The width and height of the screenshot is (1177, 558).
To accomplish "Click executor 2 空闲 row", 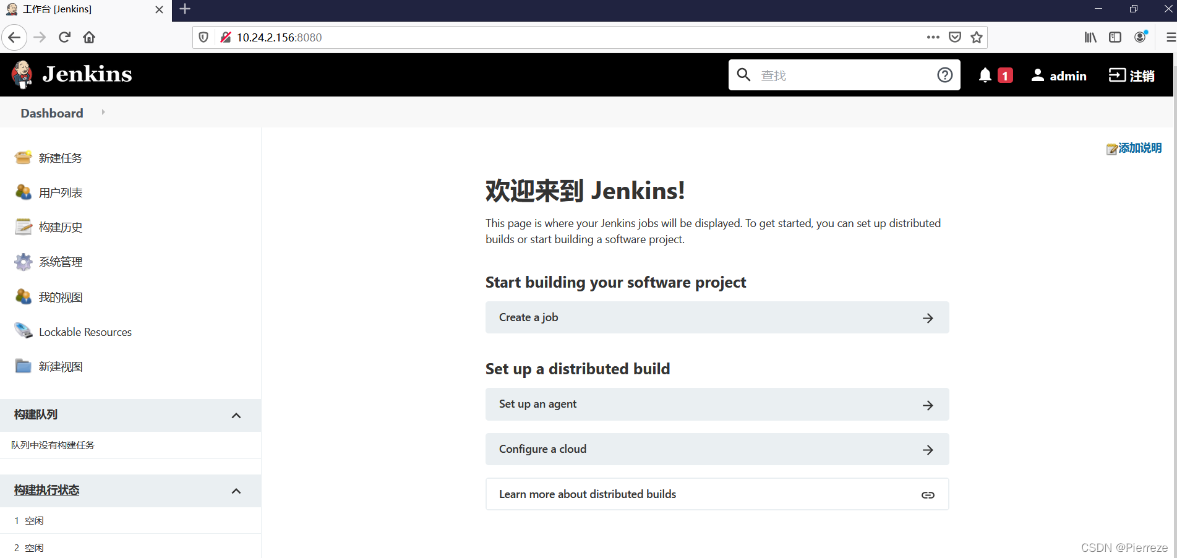I will click(131, 547).
